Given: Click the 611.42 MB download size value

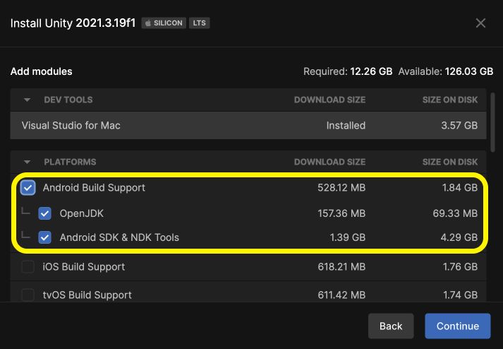Looking at the screenshot, I should [341, 295].
